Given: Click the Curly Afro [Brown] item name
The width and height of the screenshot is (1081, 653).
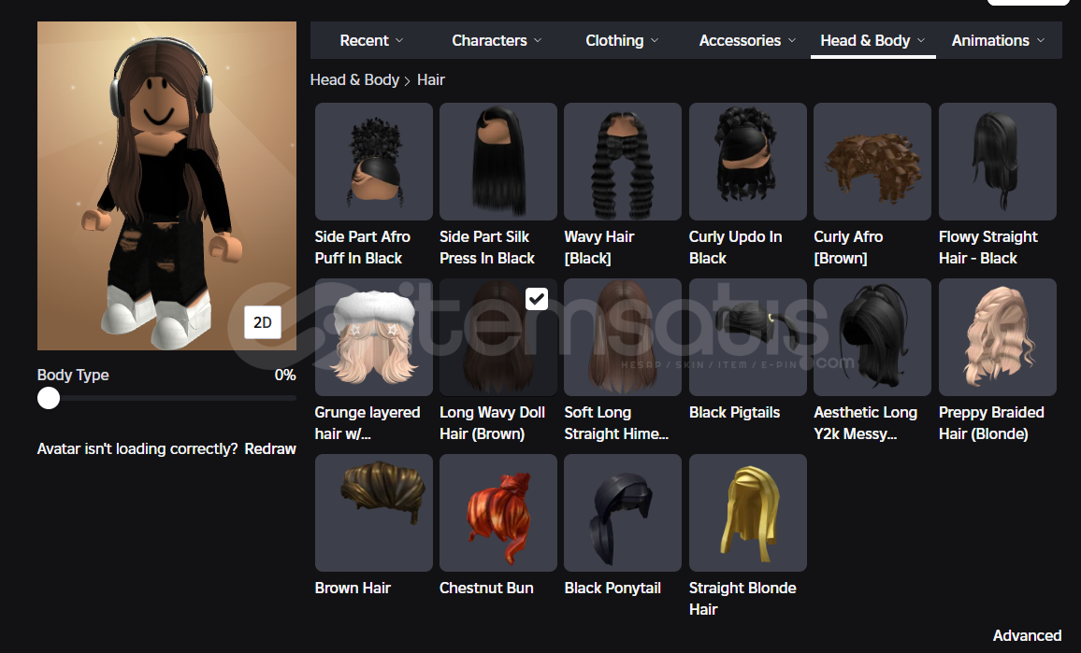Looking at the screenshot, I should click(x=849, y=248).
